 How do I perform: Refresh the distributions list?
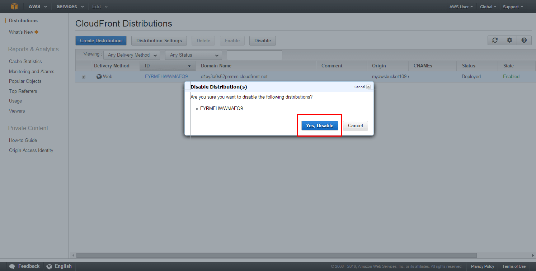494,40
